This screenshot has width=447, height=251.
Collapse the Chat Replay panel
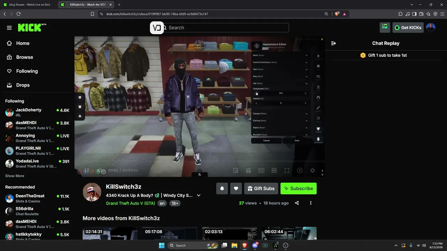pyautogui.click(x=334, y=43)
